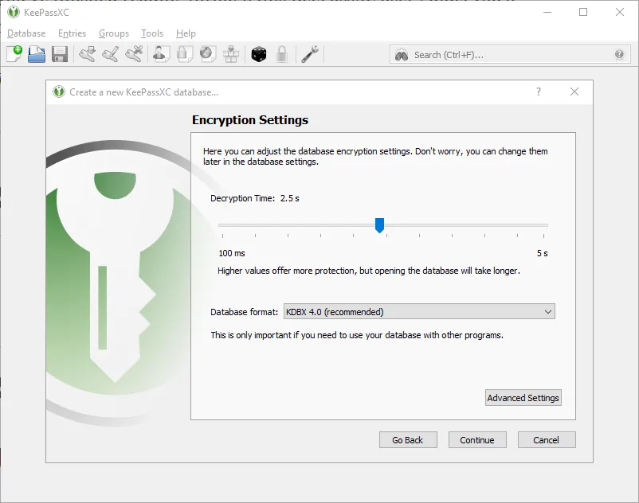Click the 5 s slider maximum label
Image resolution: width=639 pixels, height=503 pixels.
[x=542, y=253]
